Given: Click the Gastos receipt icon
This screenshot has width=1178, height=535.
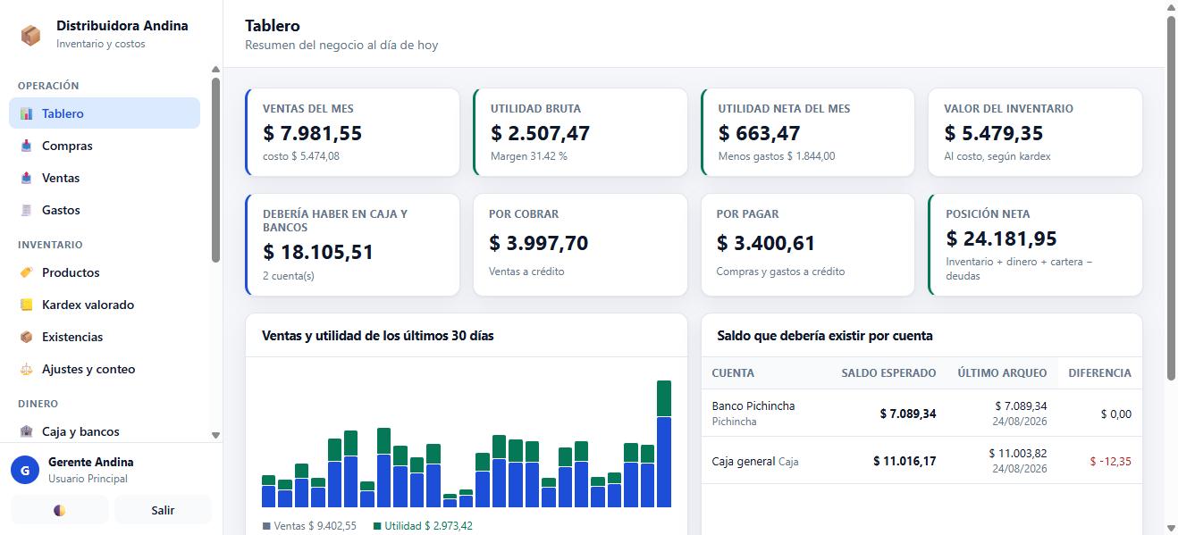Looking at the screenshot, I should (x=26, y=210).
